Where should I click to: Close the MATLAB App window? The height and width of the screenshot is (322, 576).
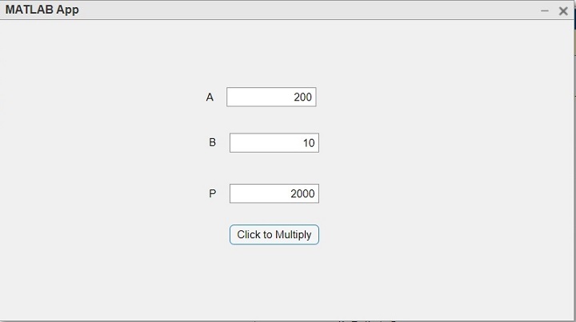[x=563, y=10]
